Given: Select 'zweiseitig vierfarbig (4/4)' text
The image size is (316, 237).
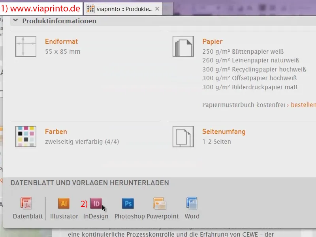Looking at the screenshot, I should [x=82, y=142].
